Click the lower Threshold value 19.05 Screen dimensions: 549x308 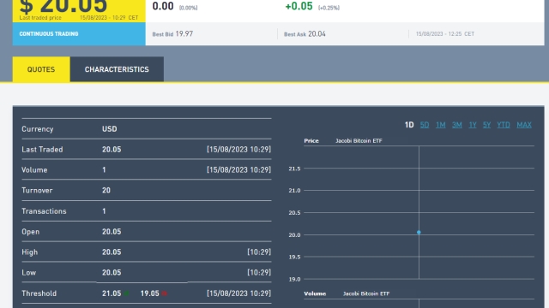(150, 293)
